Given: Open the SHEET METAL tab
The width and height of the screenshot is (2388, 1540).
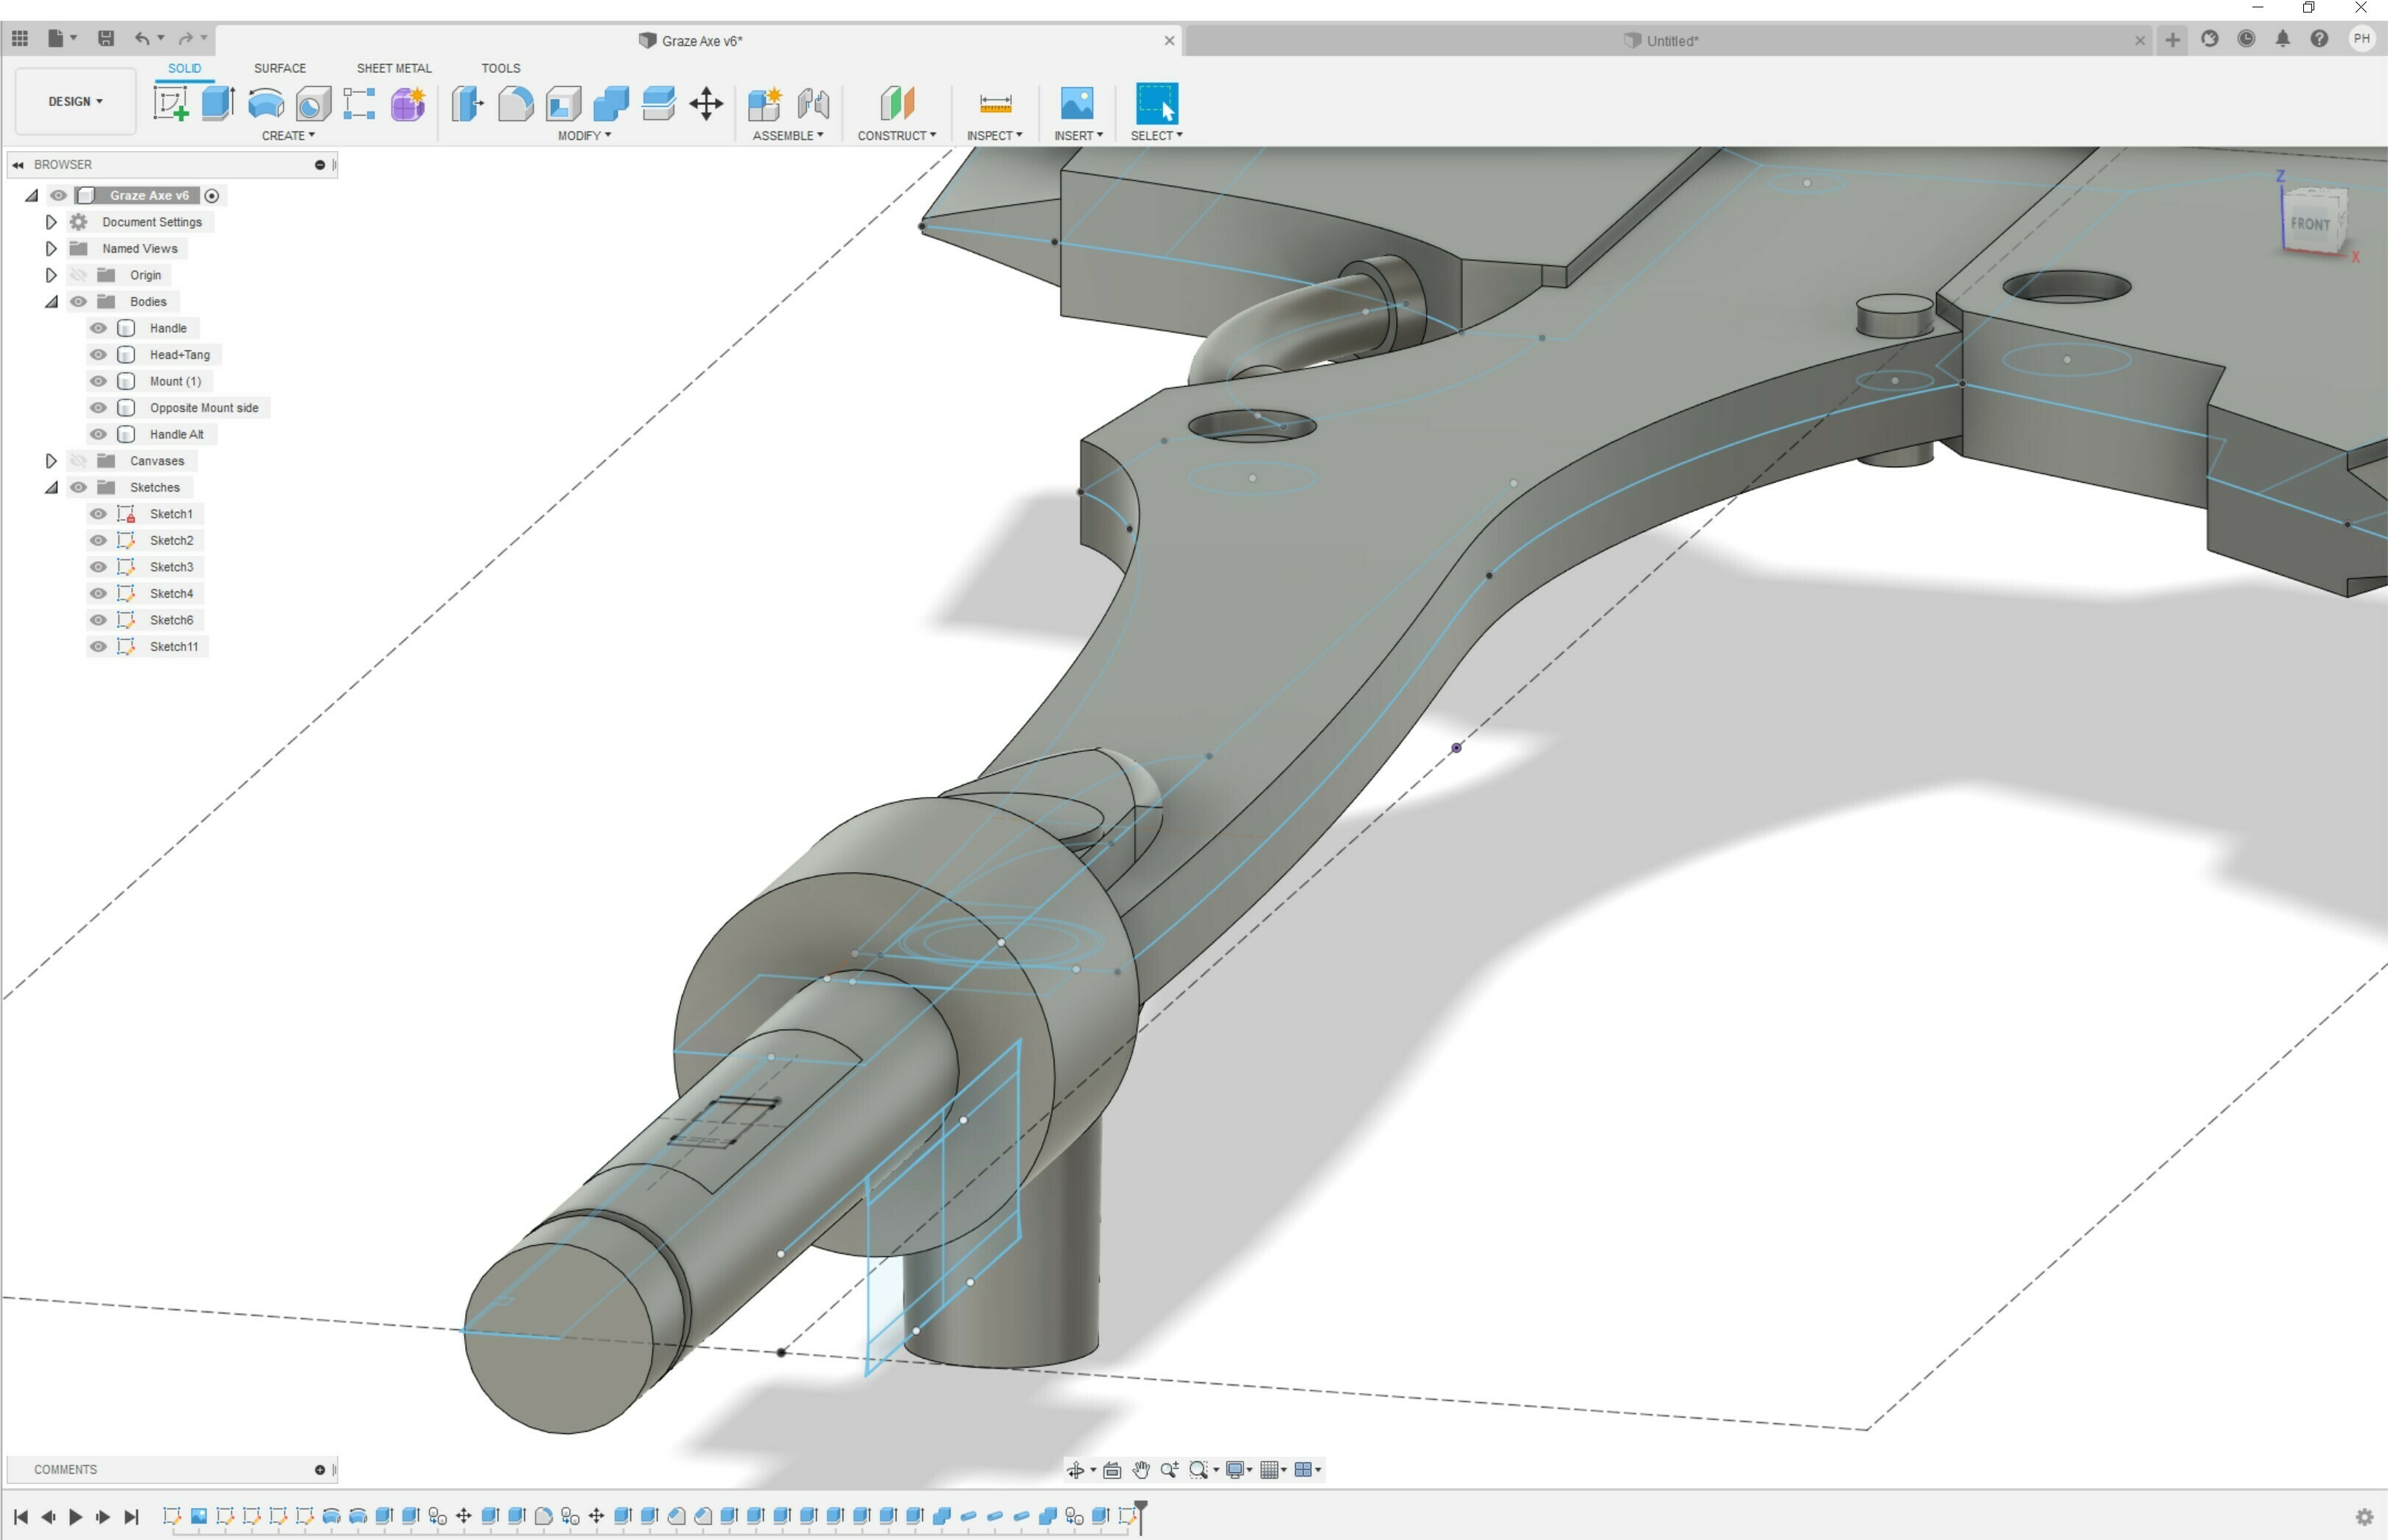Looking at the screenshot, I should click(x=394, y=68).
